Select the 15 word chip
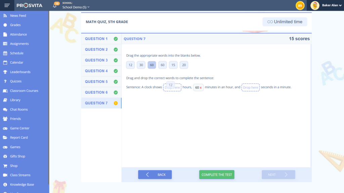The width and height of the screenshot is (344, 193). pos(173,65)
